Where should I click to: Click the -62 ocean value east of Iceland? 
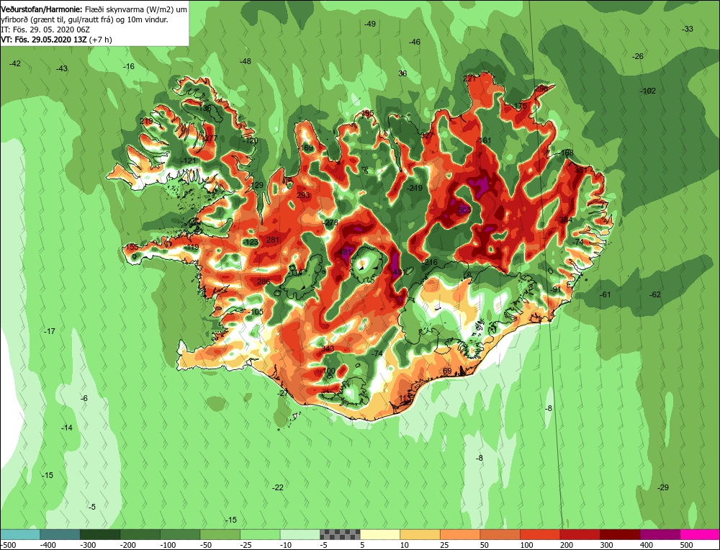[x=654, y=294]
